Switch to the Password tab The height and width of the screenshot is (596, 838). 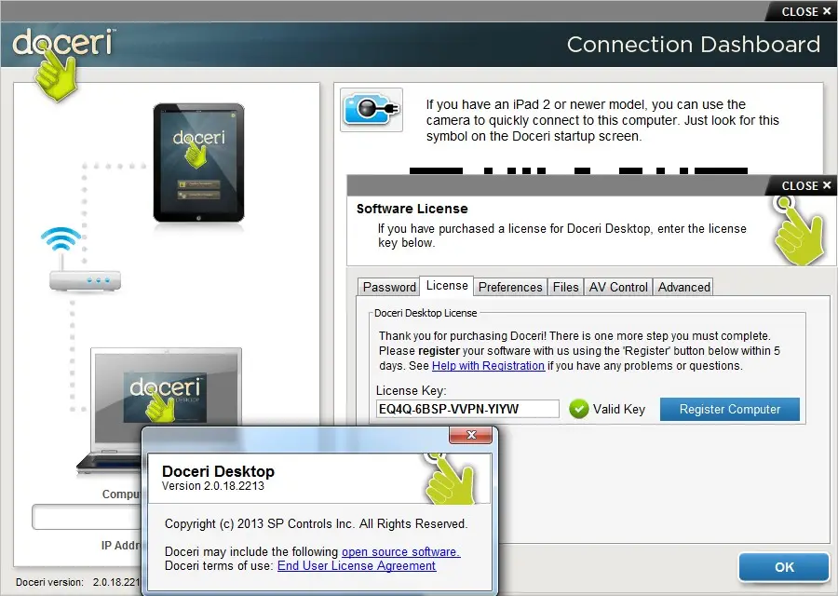389,287
